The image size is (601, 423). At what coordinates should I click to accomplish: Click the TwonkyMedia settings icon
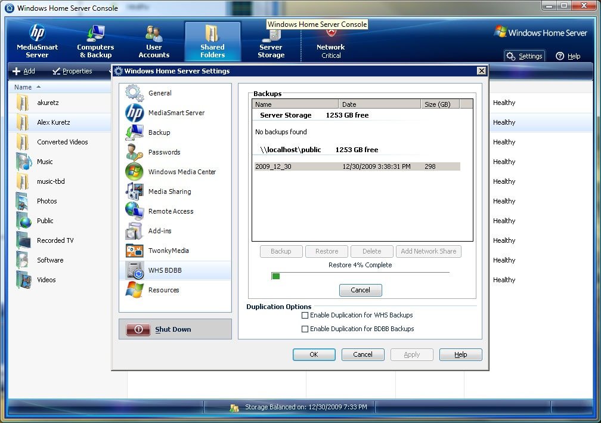(135, 251)
